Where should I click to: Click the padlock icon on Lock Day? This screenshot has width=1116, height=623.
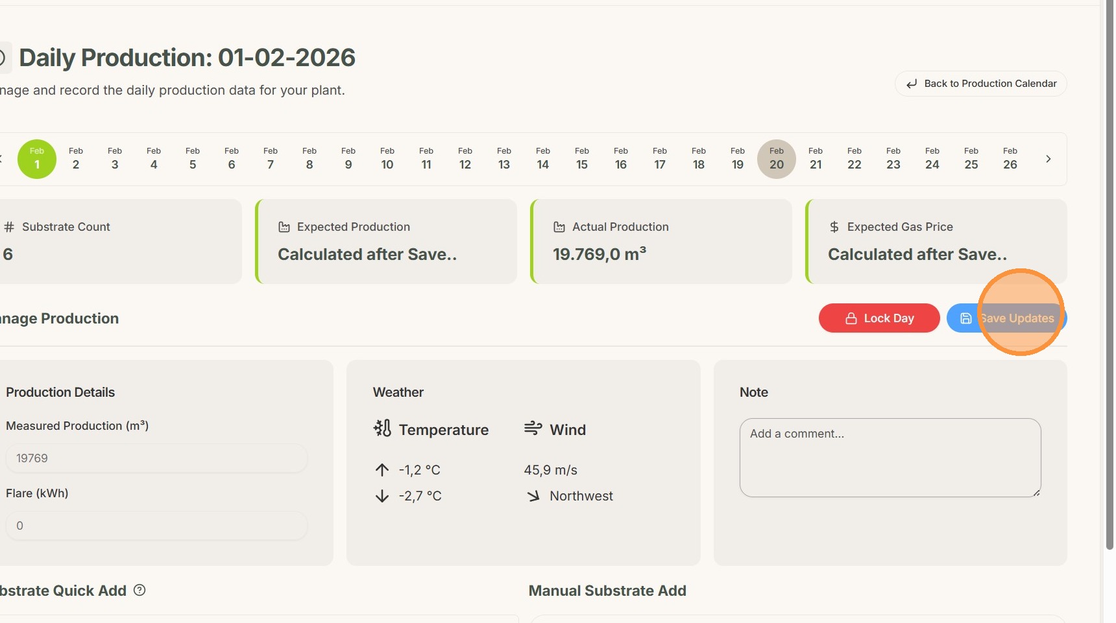(851, 318)
